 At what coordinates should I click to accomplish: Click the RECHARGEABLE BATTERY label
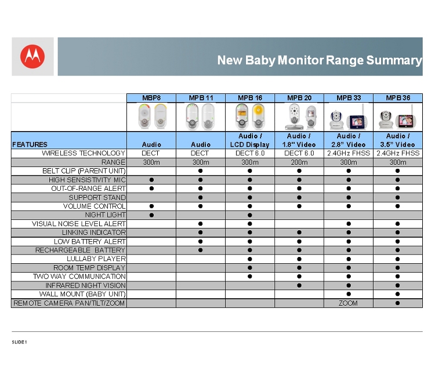(81, 250)
